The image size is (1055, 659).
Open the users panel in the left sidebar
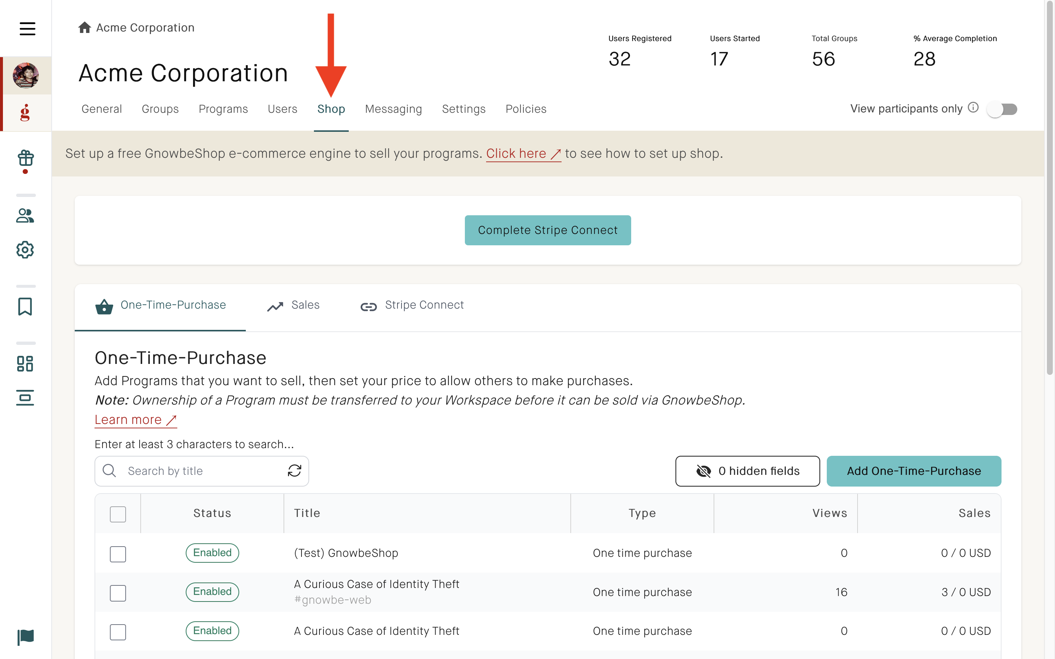pos(25,216)
